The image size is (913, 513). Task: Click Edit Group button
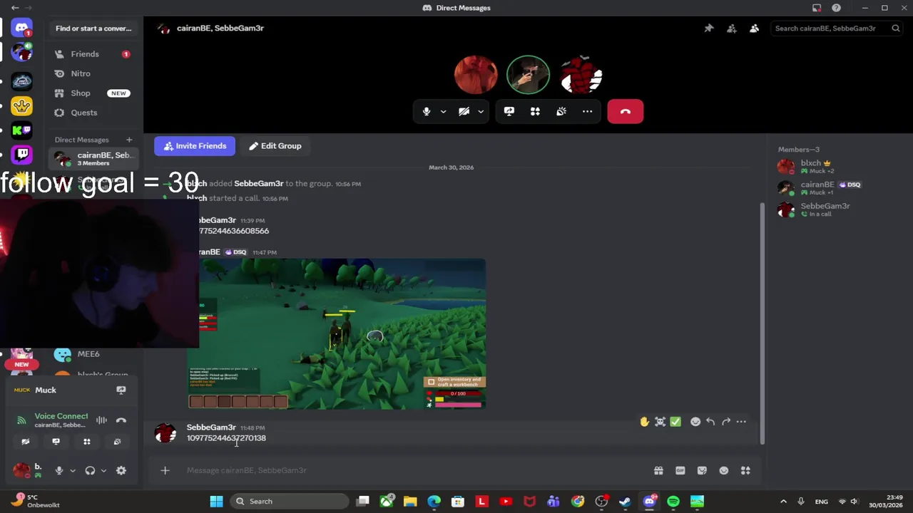pyautogui.click(x=275, y=146)
